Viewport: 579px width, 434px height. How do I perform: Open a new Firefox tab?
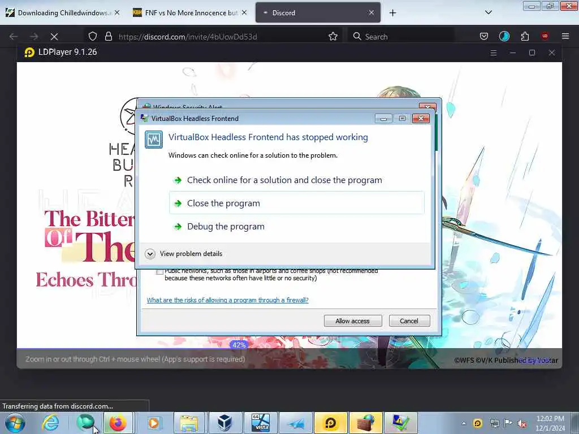click(392, 13)
